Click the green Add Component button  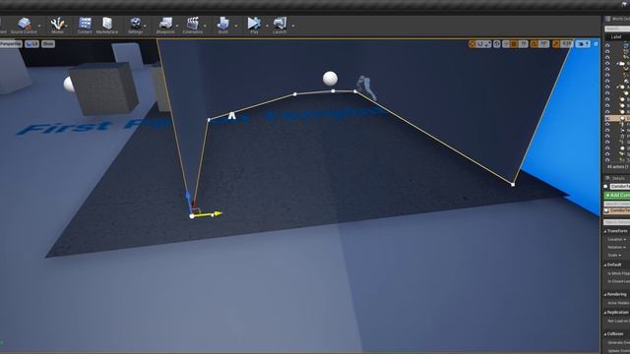[x=617, y=195]
